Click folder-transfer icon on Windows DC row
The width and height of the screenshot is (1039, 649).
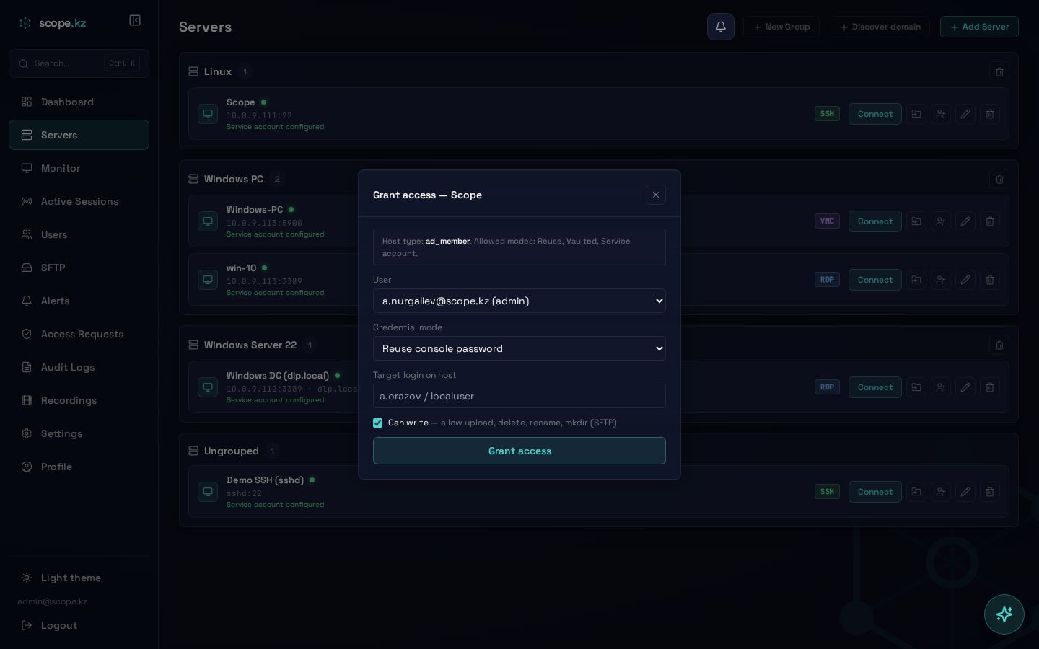pyautogui.click(x=916, y=387)
